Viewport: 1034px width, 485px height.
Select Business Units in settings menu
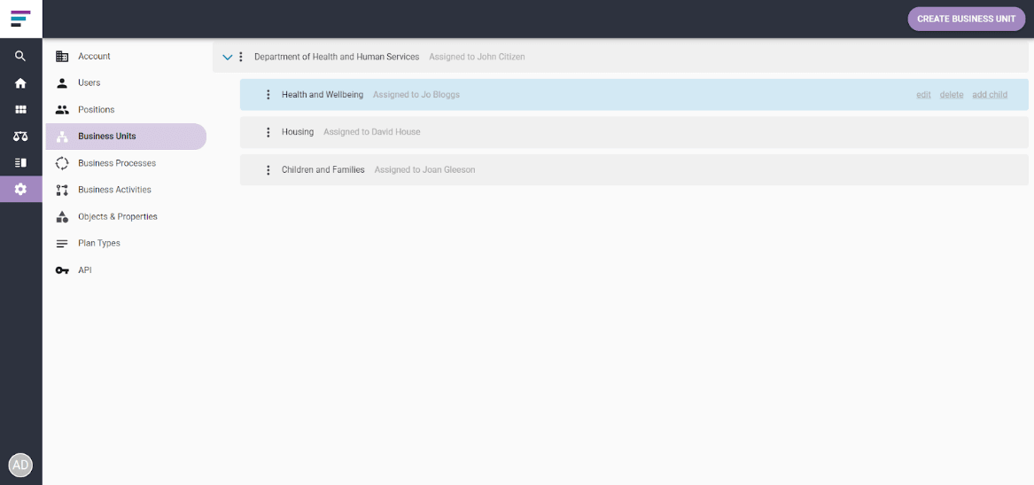[x=125, y=137]
